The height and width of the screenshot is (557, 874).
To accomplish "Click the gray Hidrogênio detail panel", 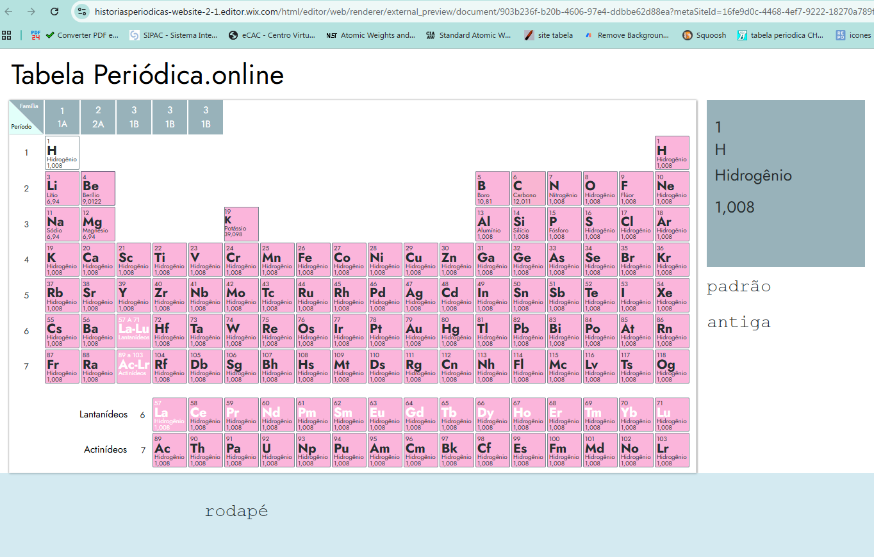I will (x=786, y=183).
